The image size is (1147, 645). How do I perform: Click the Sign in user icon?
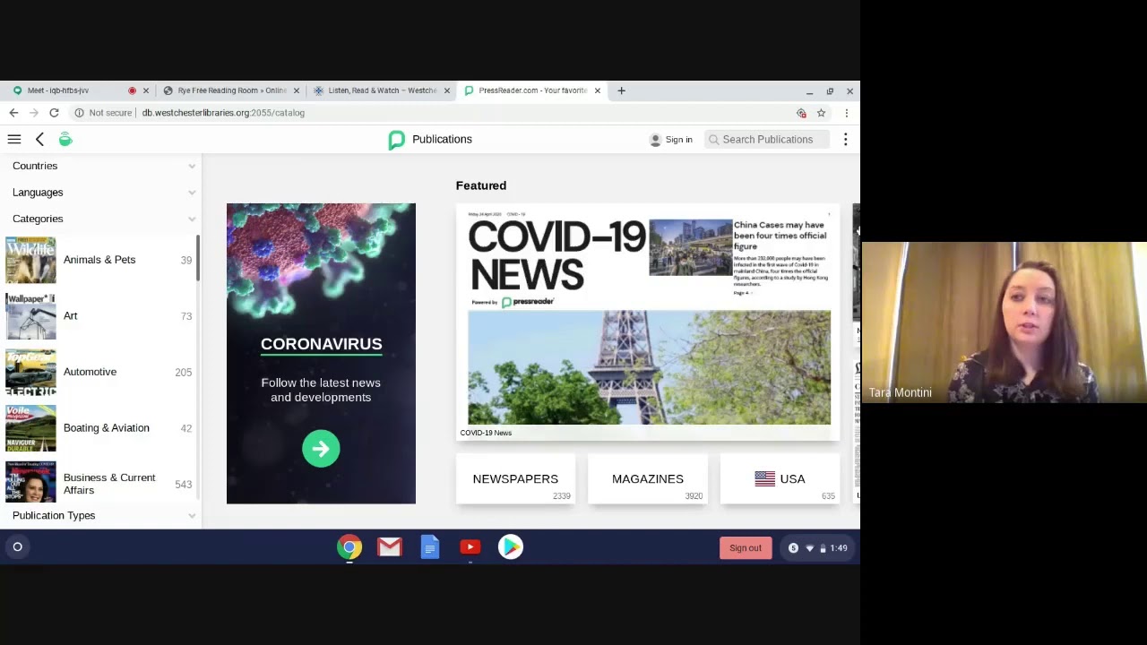click(655, 140)
